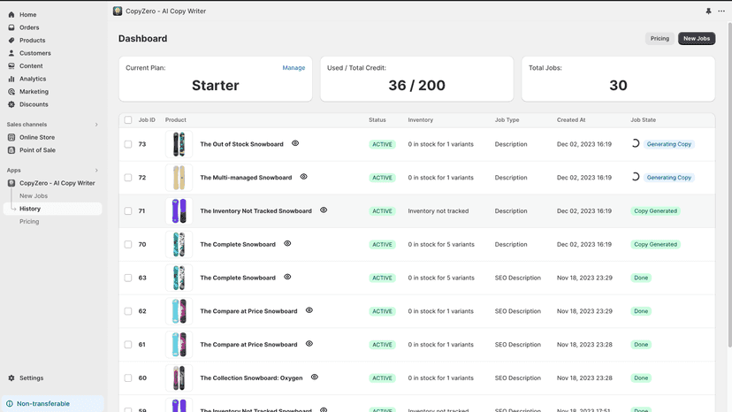The height and width of the screenshot is (412, 732).
Task: Open the Job State generating copy for job 72
Action: click(x=668, y=178)
